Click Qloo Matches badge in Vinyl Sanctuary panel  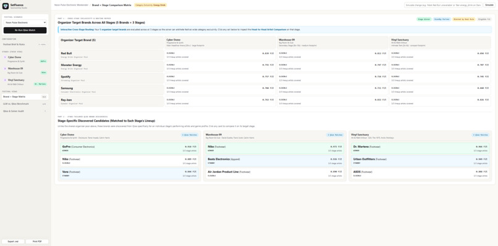(481, 135)
